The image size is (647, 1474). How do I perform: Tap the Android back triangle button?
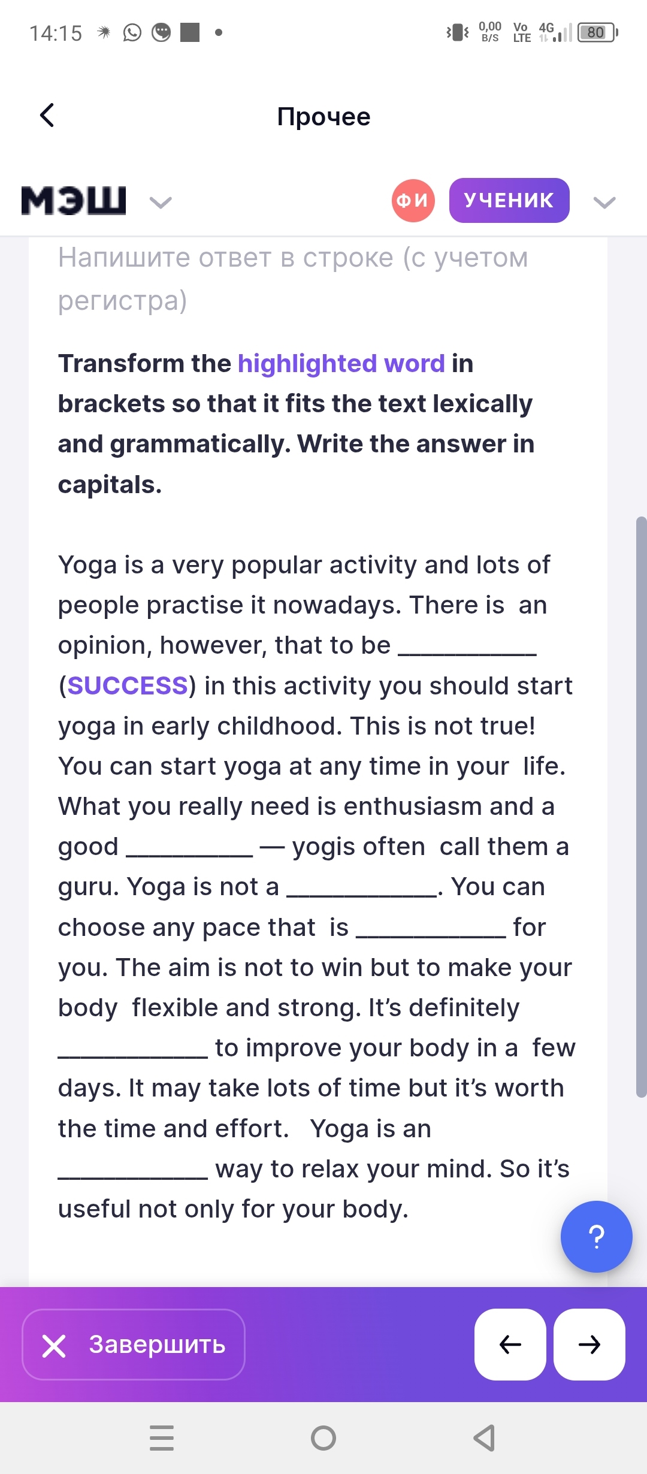[484, 1438]
